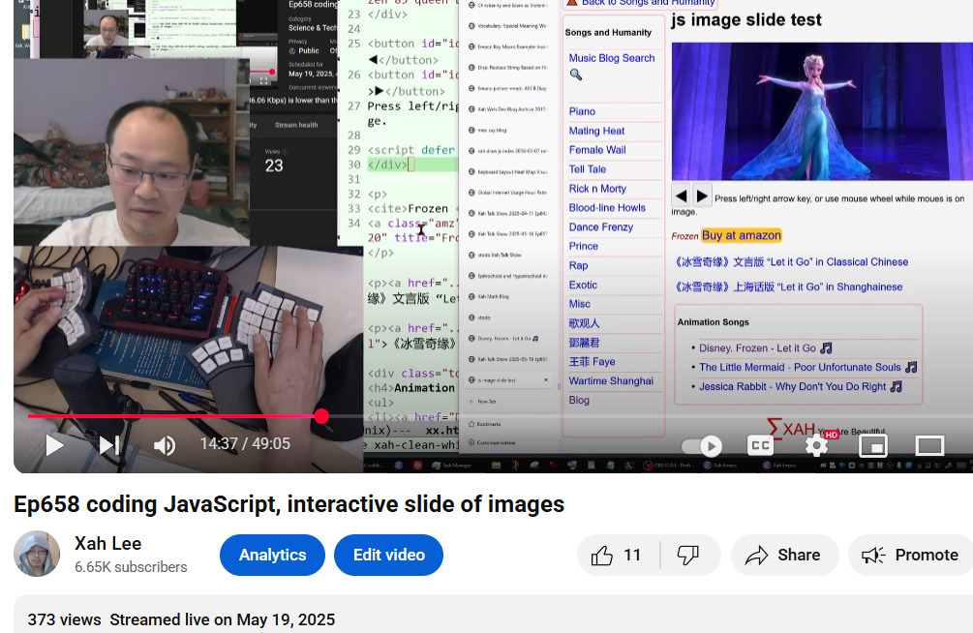Open the Xah Lee channel name link
The width and height of the screenshot is (973, 633).
[x=108, y=543]
